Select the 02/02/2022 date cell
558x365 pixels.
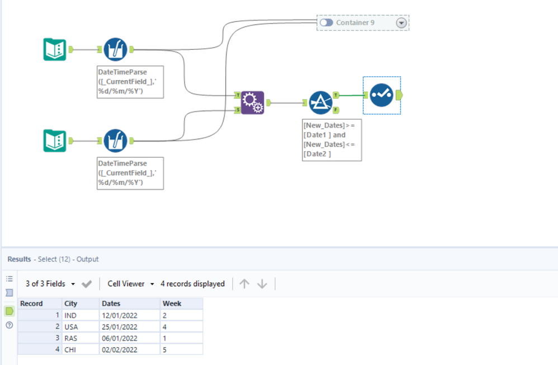click(130, 349)
